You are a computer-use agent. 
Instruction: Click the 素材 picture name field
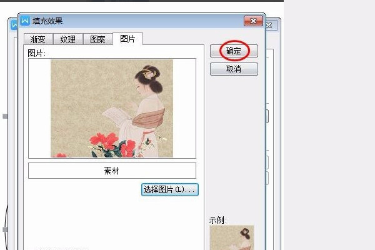(x=112, y=171)
